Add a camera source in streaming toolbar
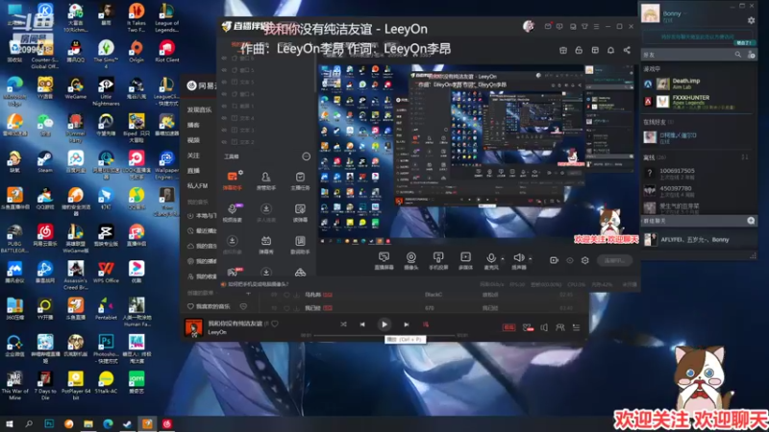Image resolution: width=769 pixels, height=432 pixels. (411, 260)
